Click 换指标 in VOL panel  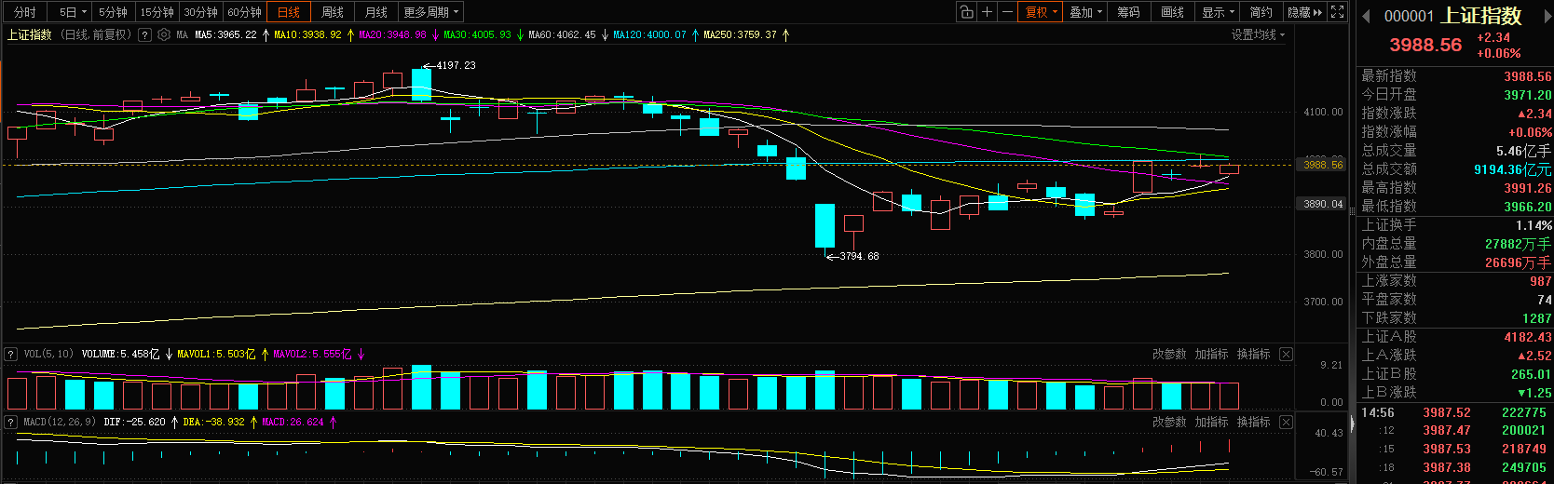pos(1253,354)
